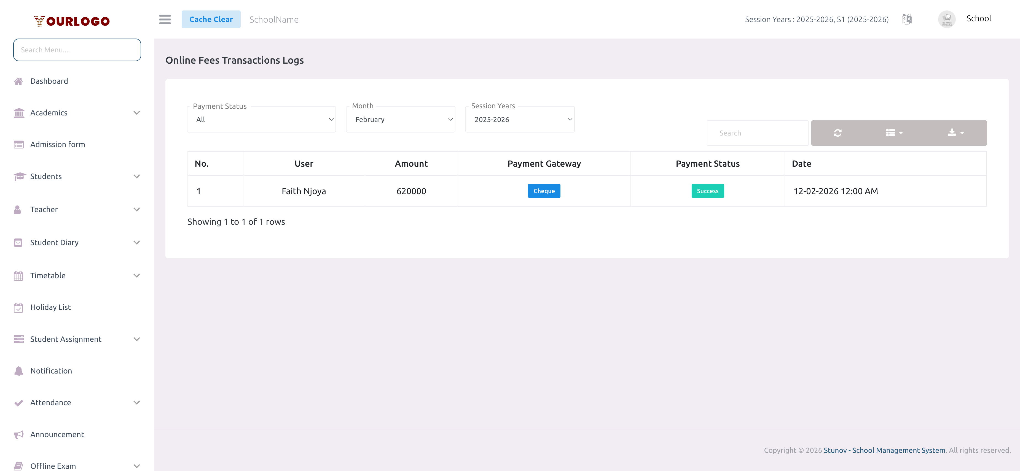Screen dimensions: 1020x471
Task: Open the Teacher menu in the sidebar
Action: click(44, 209)
